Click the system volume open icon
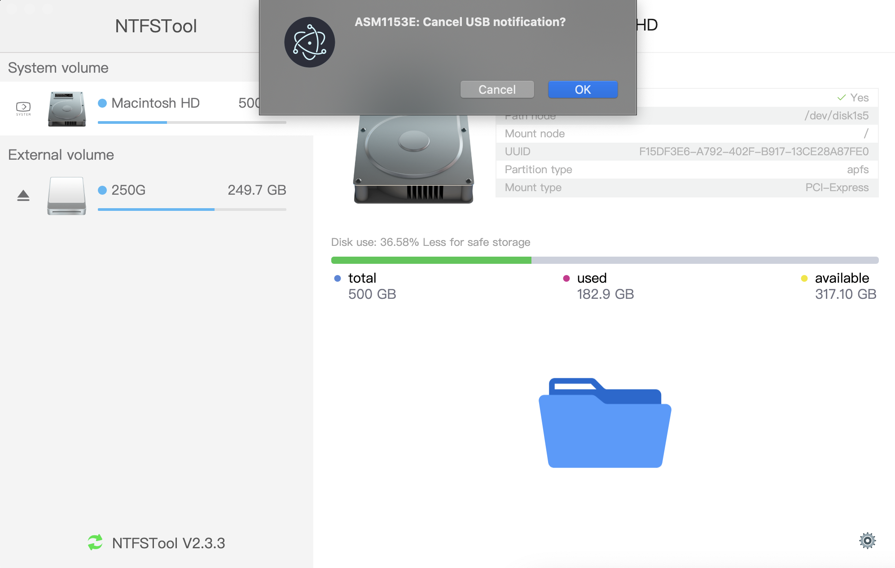Screen dimensions: 895x568 tap(23, 108)
